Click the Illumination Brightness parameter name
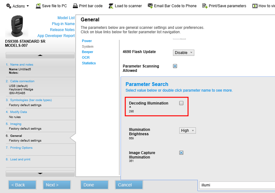The height and width of the screenshot is (193, 275). [x=140, y=132]
